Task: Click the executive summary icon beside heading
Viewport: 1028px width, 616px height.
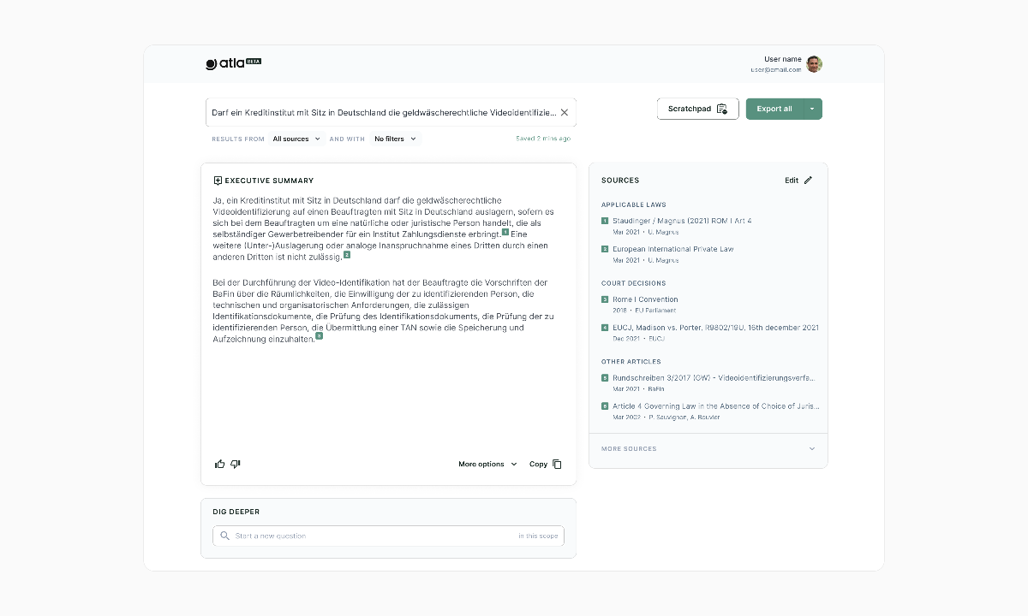Action: [x=218, y=181]
